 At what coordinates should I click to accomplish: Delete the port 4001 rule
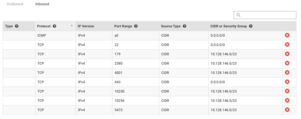[287, 72]
